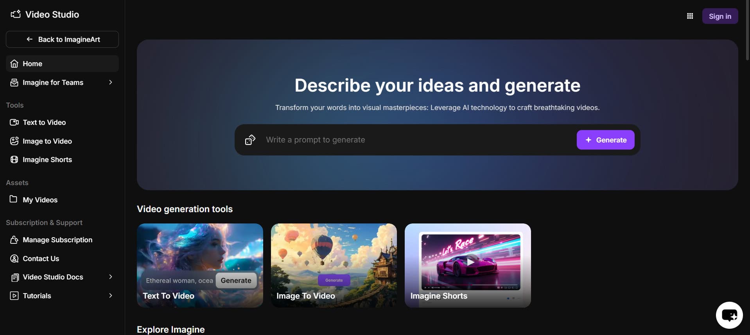
Task: Open the Image To Video thumbnail card
Action: [334, 265]
